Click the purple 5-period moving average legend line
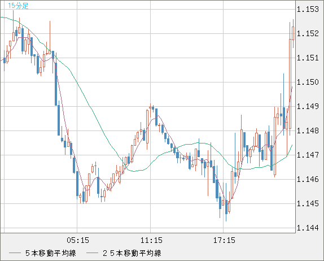This screenshot has width=324, height=261. (15, 253)
